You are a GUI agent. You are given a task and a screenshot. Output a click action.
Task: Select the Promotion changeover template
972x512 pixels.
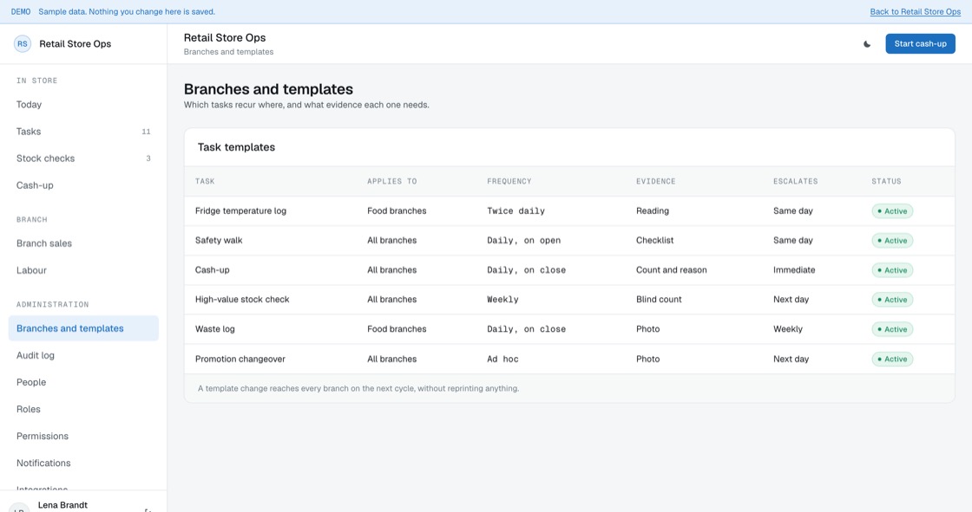[x=569, y=359]
